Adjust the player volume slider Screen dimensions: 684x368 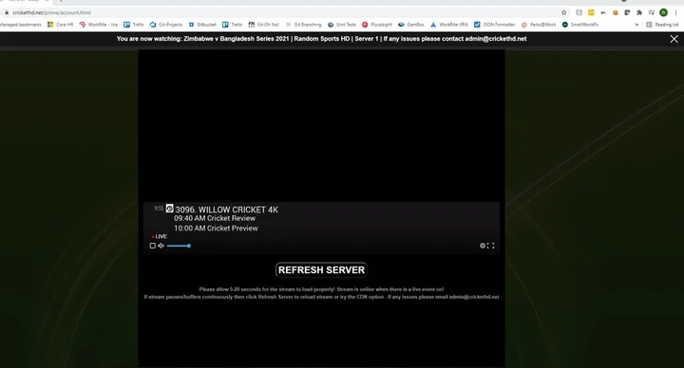[x=179, y=246]
